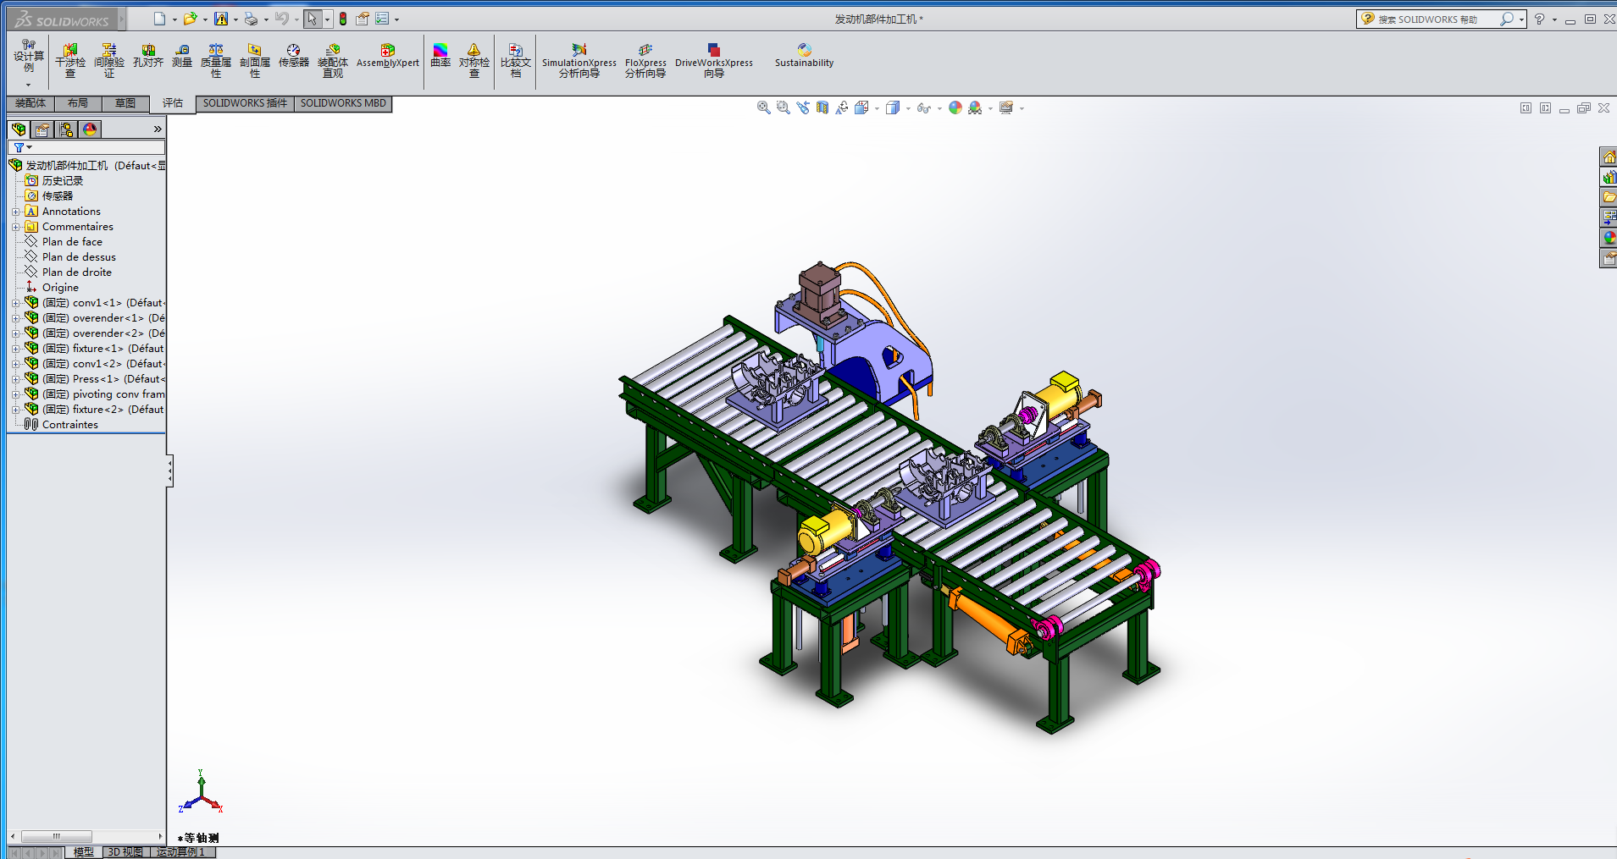This screenshot has width=1617, height=859.
Task: Launch the Hole Alignment (孔对齐) check
Action: 148,56
